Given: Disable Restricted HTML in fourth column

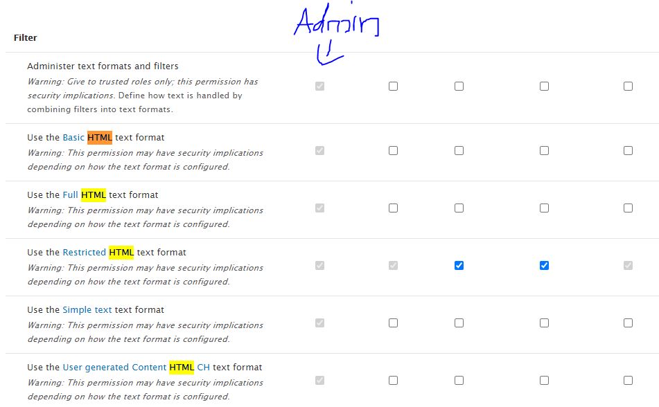Looking at the screenshot, I should (x=544, y=266).
